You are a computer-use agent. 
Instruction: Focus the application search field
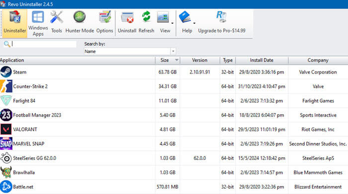pos(44,44)
